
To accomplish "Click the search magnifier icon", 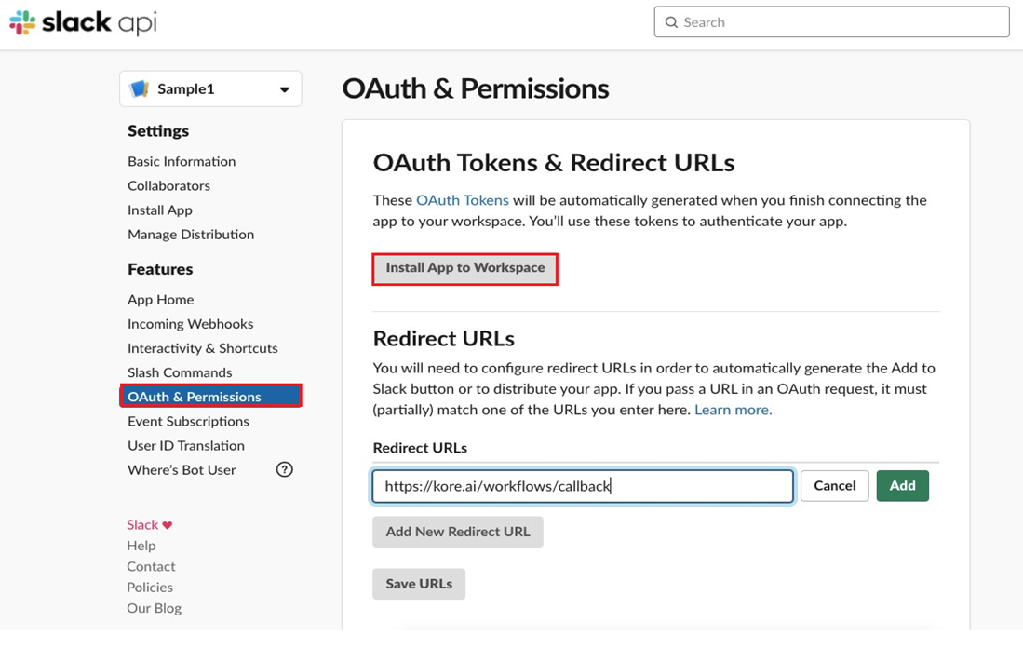I will pos(671,22).
